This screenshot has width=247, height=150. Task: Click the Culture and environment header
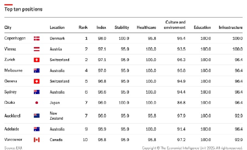pyautogui.click(x=174, y=25)
